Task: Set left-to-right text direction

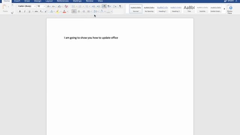Action: (104, 6)
